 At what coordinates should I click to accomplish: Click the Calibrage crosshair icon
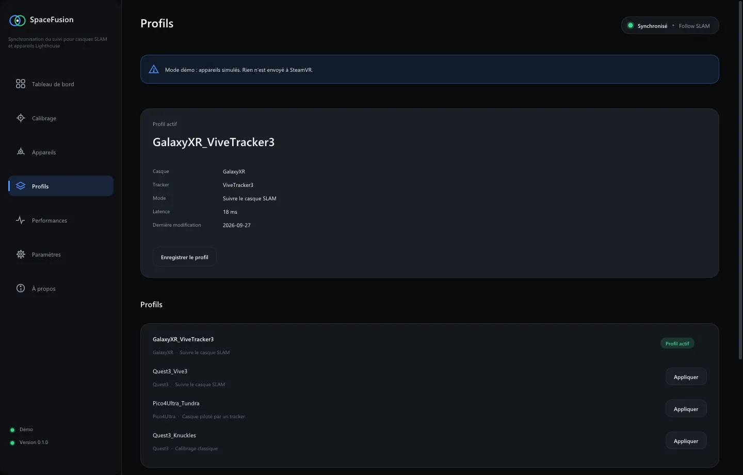[21, 118]
